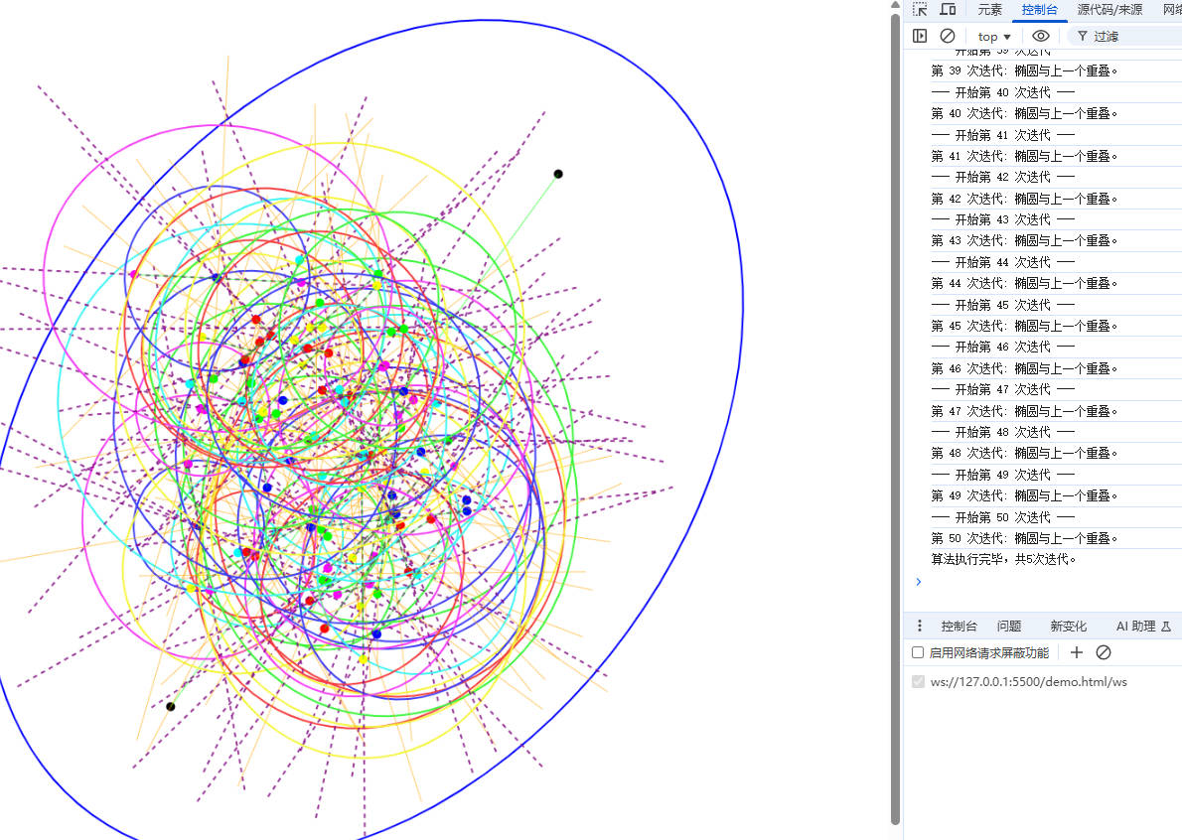Clear the console with the circle-slash icon
Screen dimensions: 1182x840
[948, 36]
